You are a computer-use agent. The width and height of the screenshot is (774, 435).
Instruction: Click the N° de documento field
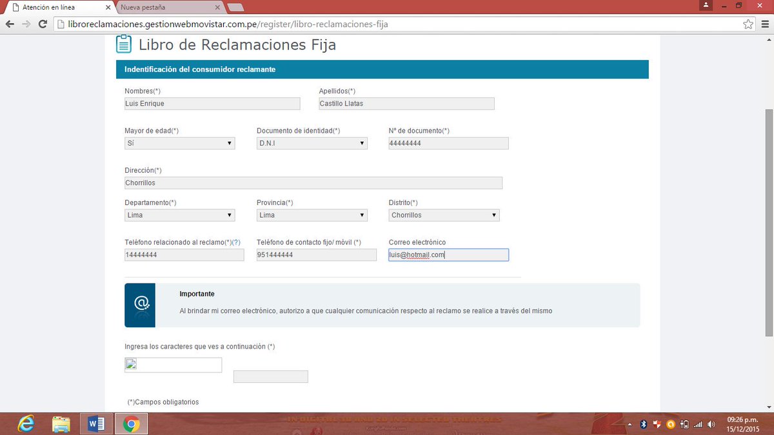449,143
